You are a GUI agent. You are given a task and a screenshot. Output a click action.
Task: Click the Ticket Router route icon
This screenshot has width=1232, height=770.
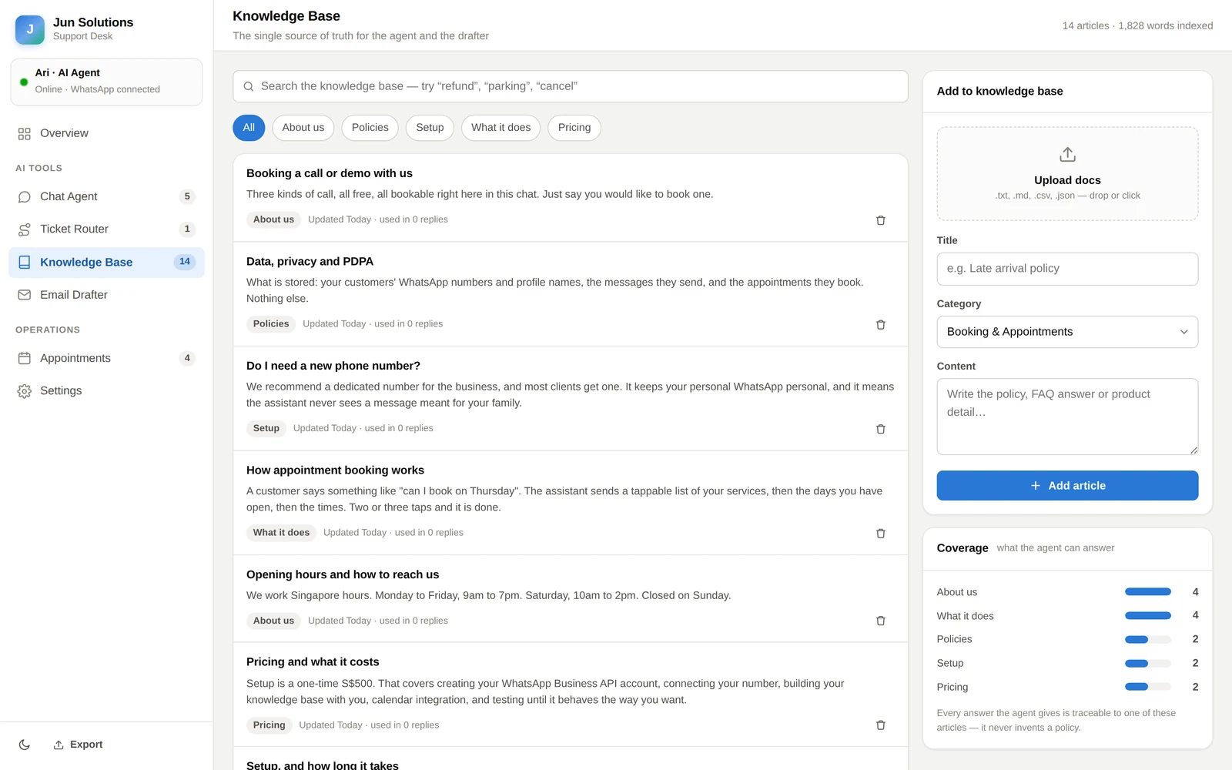coord(25,229)
